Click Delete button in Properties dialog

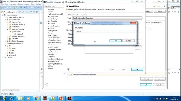tap(160, 11)
